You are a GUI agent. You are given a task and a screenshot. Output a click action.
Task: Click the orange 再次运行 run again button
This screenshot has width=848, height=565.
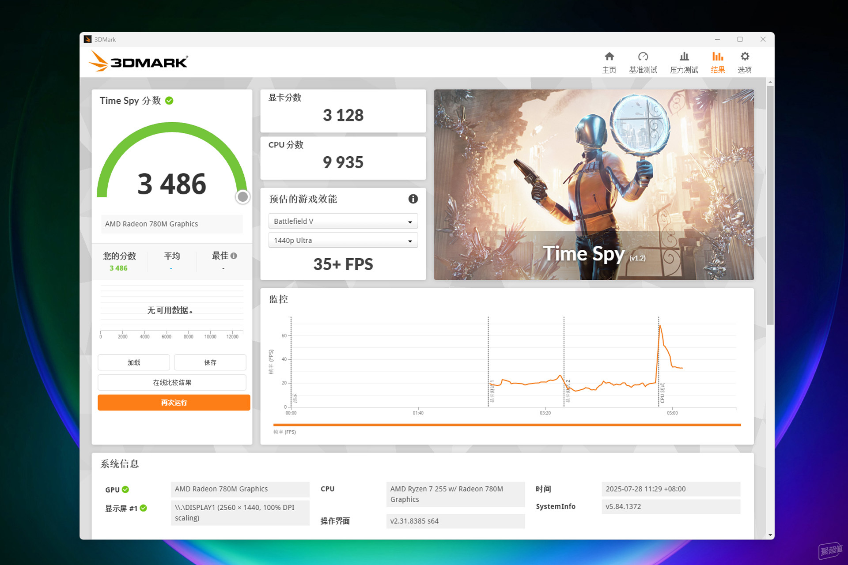tap(174, 403)
